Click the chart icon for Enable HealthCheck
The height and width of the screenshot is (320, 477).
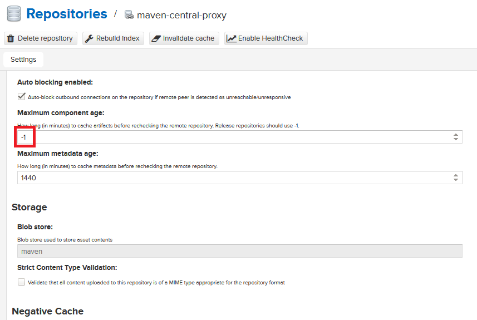click(231, 38)
